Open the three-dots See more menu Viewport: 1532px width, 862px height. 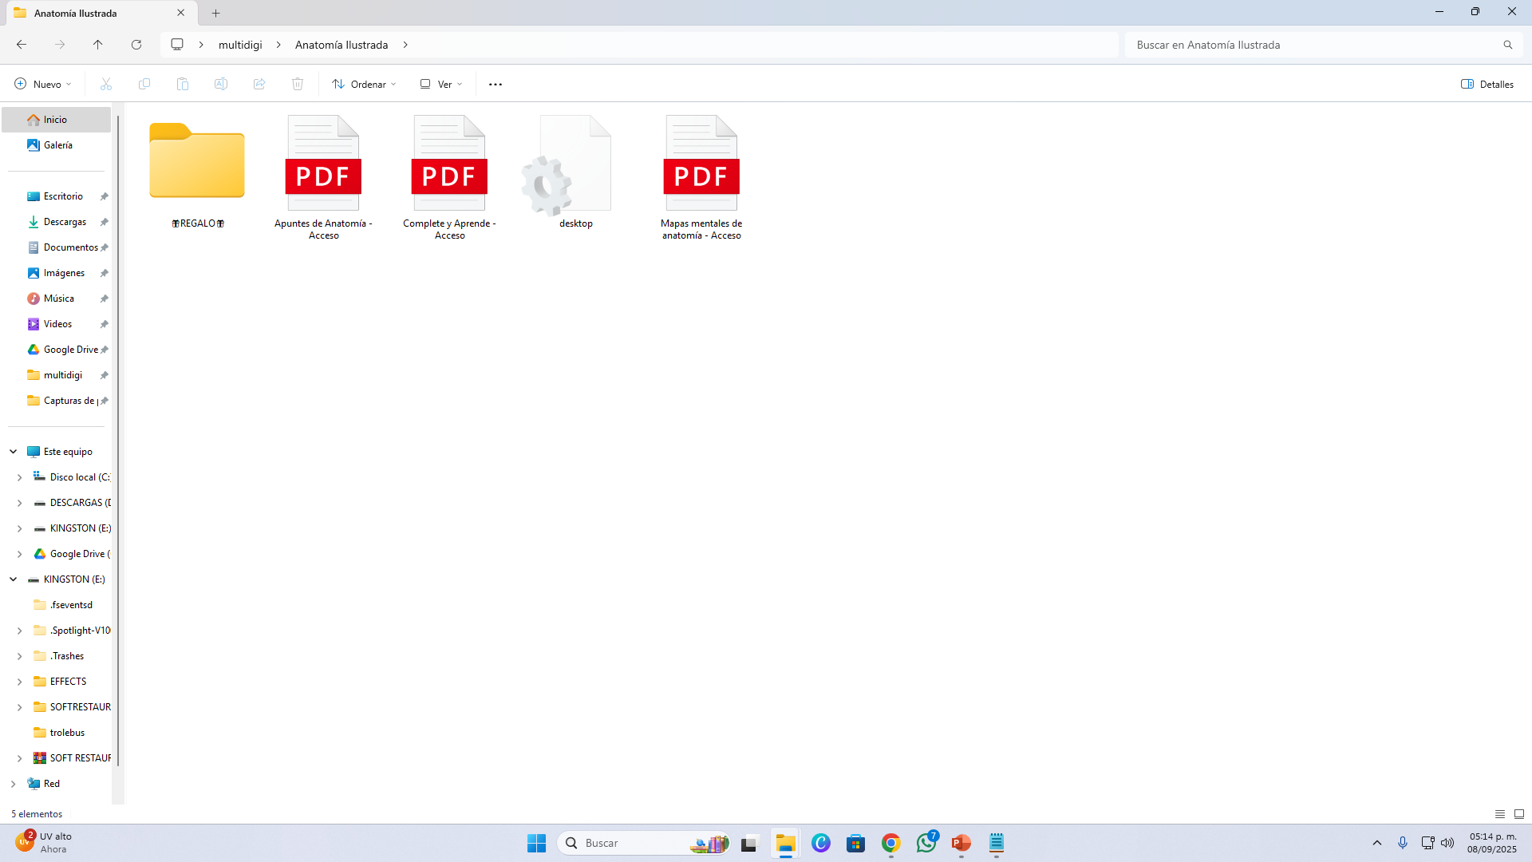pos(496,84)
